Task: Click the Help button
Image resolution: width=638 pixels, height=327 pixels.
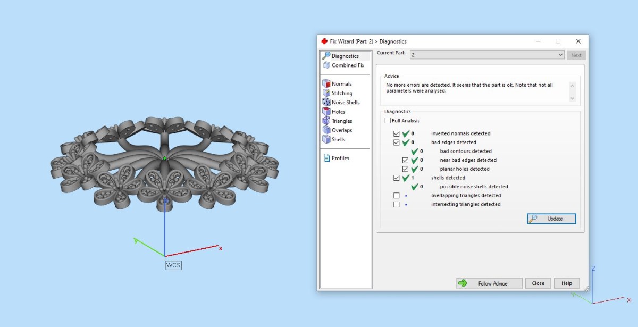Action: tap(566, 283)
